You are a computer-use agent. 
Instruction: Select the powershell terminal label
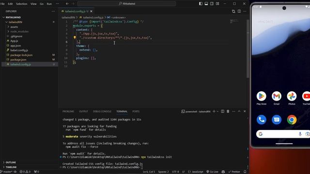click(196, 112)
